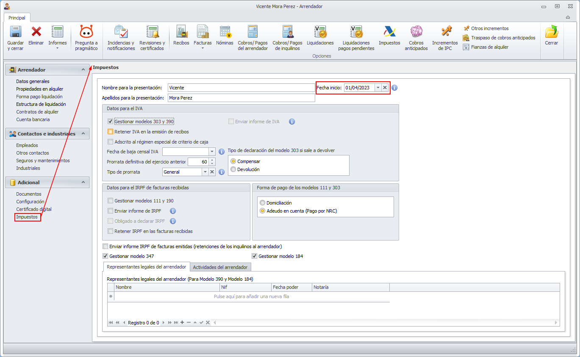Open Cobros anticipados piggy bank icon
The width and height of the screenshot is (580, 357).
coord(416,32)
